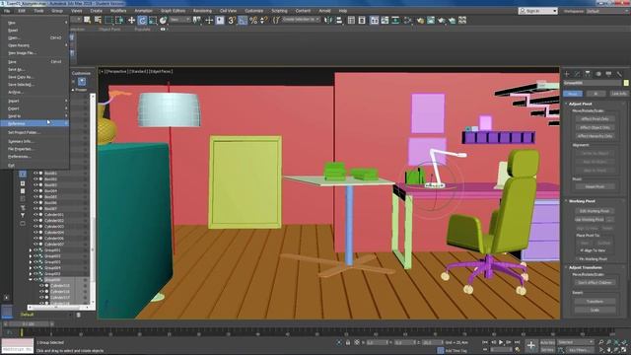
Task: Open the Sign In dropdown
Action: 537,11
